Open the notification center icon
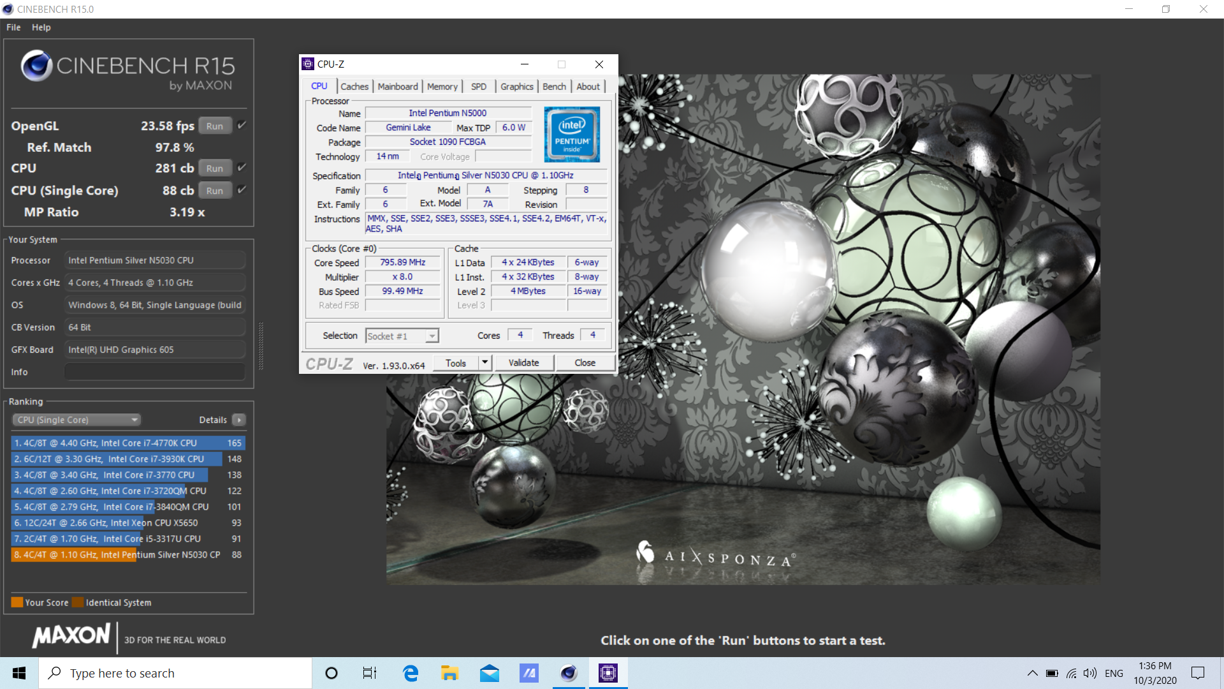 coord(1198,673)
